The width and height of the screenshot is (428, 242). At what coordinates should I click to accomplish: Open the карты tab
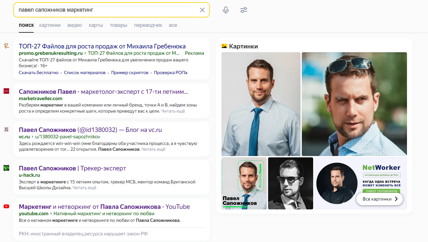[96, 25]
